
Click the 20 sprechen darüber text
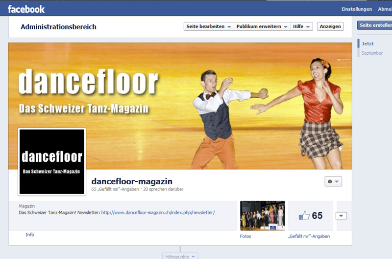[163, 189]
